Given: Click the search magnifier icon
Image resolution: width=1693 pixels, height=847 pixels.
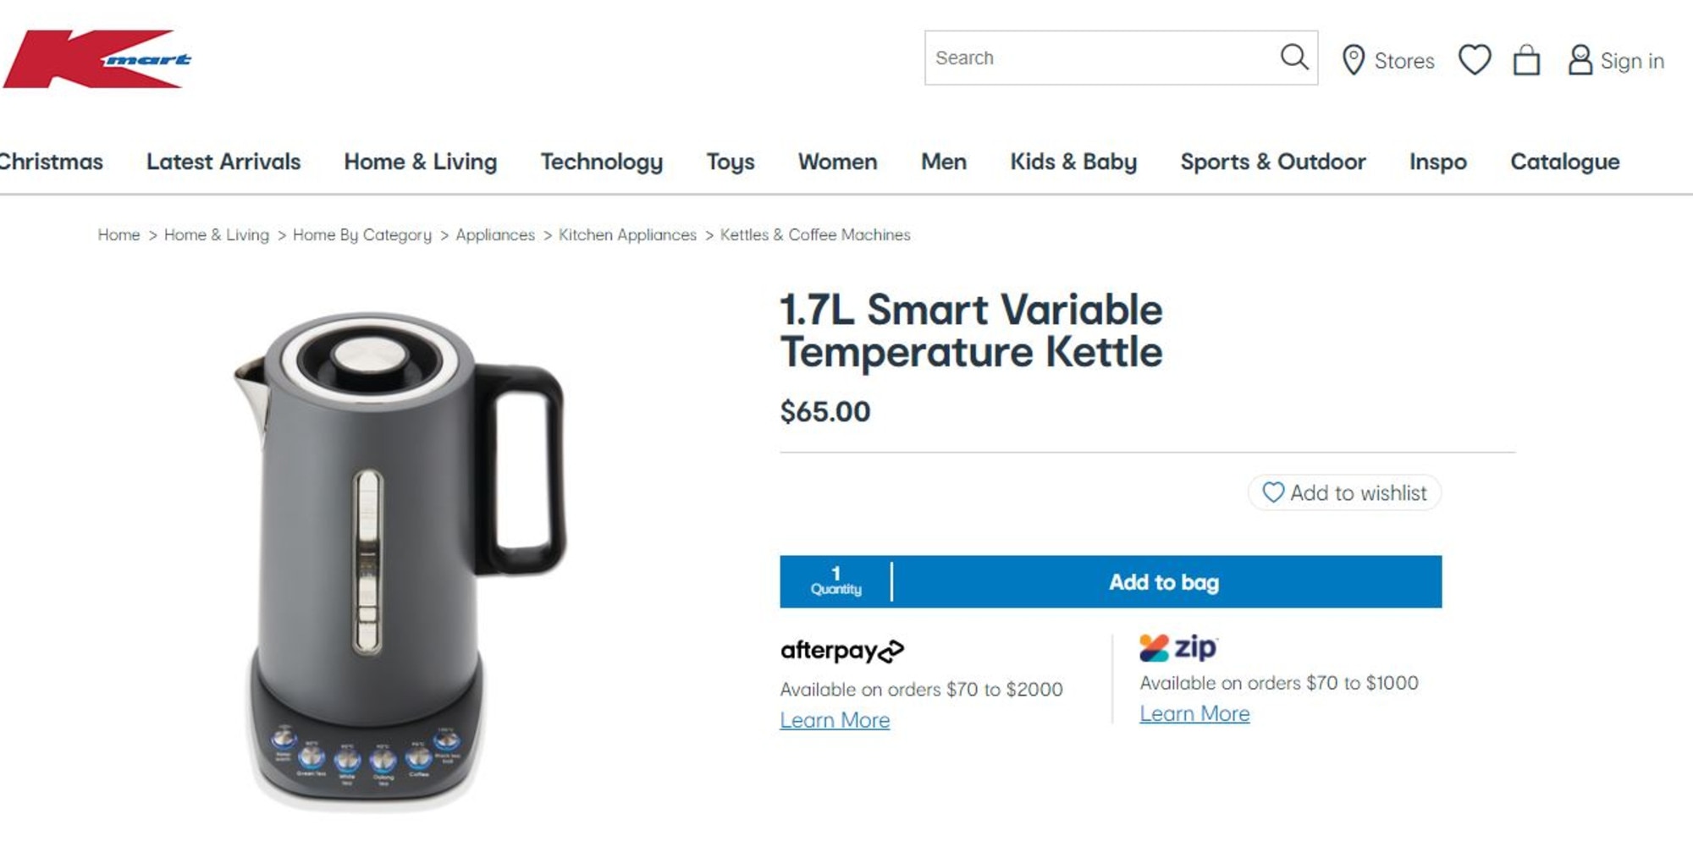Looking at the screenshot, I should [x=1293, y=58].
